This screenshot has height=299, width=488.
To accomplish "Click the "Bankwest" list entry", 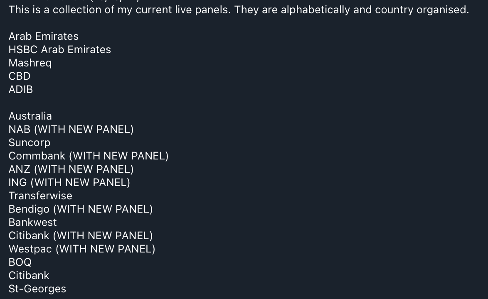I will [x=33, y=222].
